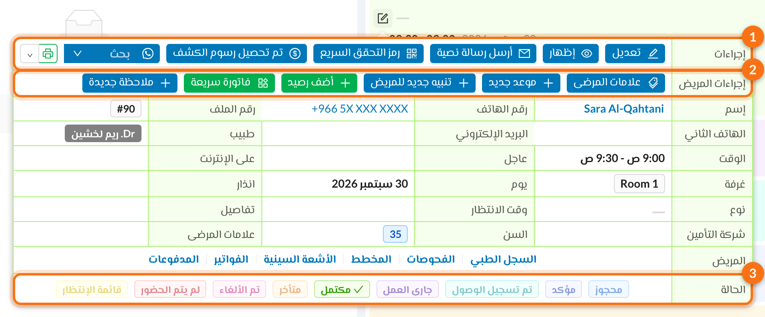Select the مكتمل completed status
765x317 pixels.
[342, 289]
